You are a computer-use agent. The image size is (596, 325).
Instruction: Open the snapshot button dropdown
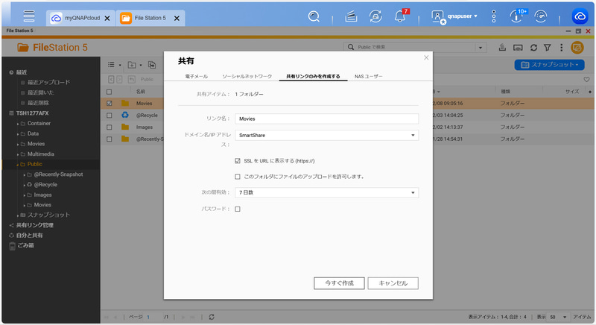(x=549, y=65)
